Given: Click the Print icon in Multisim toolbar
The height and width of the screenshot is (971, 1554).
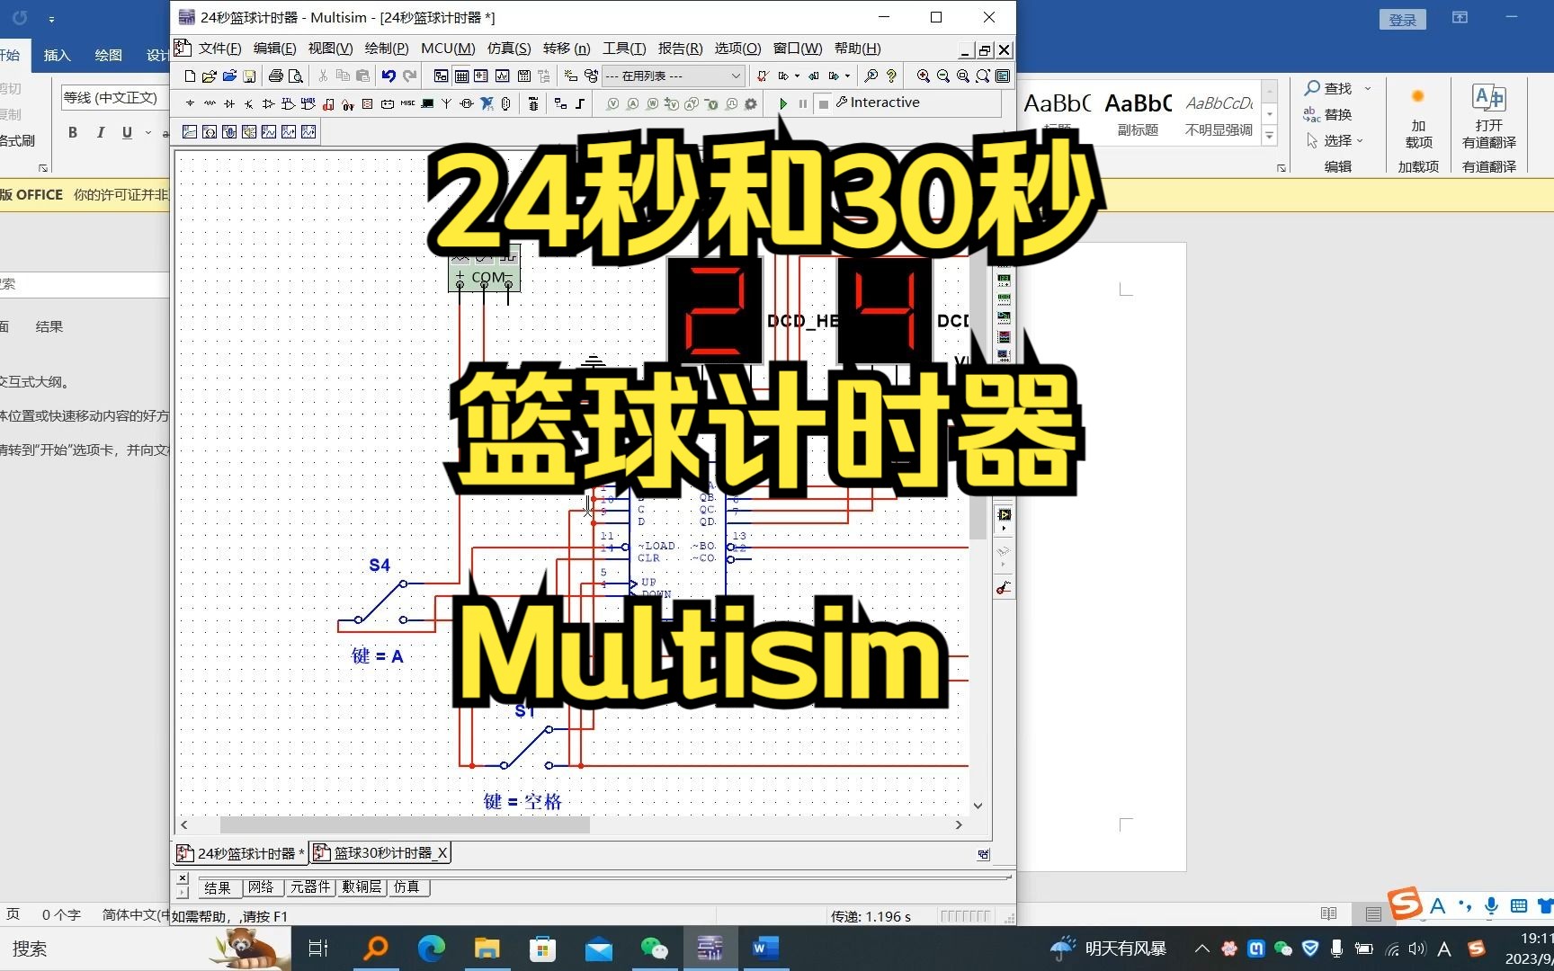Looking at the screenshot, I should 276,76.
